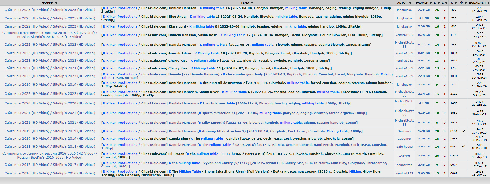Open author MichaelScott99 in the 6.77 GB row
The image size is (490, 184).
click(x=404, y=45)
